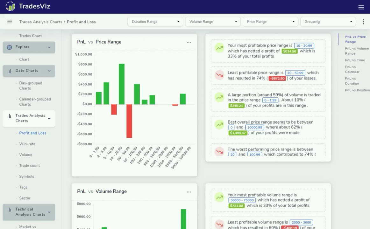The height and width of the screenshot is (229, 370).
Task: Collapse the Date Charts section chevron
Action: click(x=49, y=71)
